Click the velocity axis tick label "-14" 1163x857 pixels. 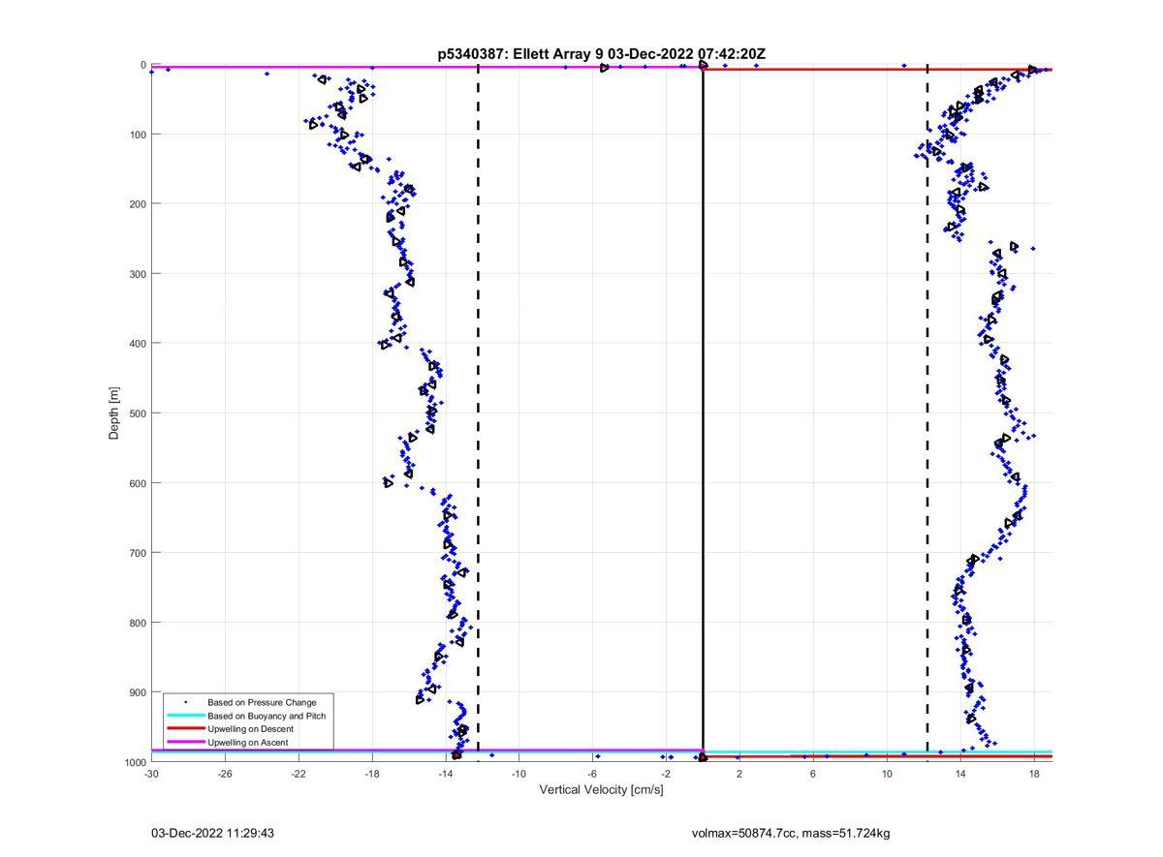coord(446,774)
